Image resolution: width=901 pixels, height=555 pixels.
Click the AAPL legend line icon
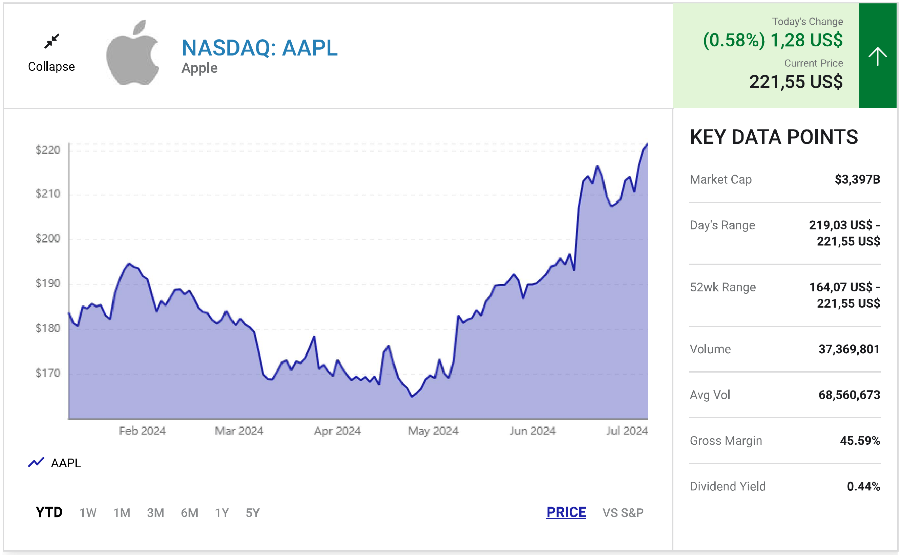coord(36,462)
